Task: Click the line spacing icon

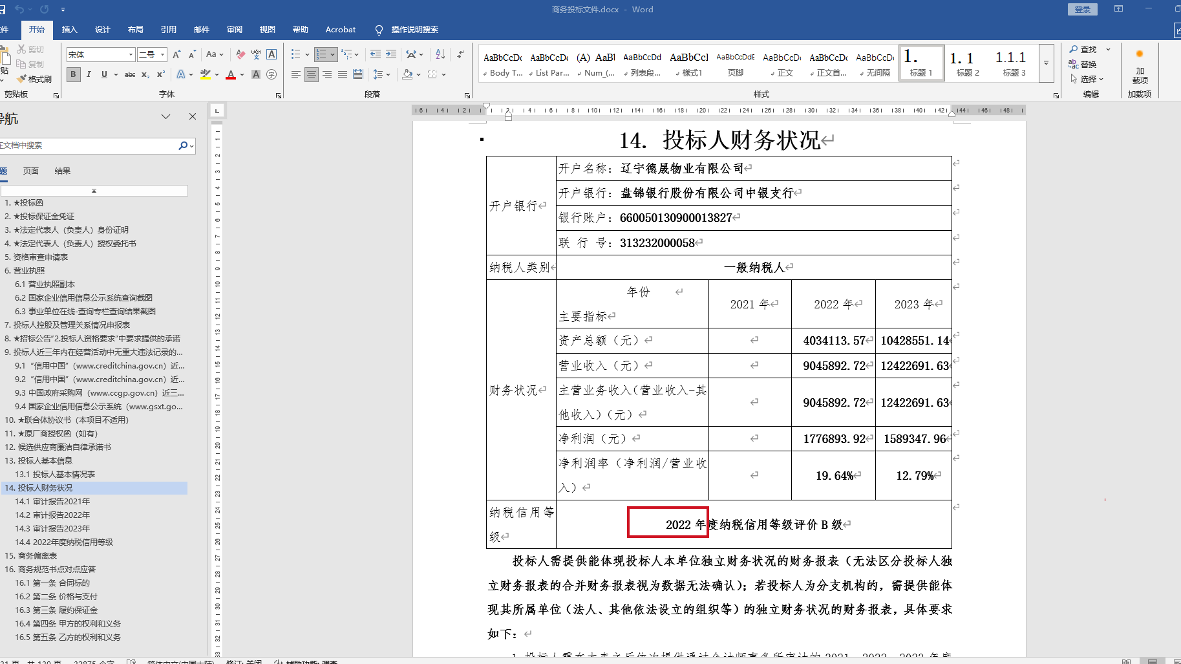Action: (378, 74)
